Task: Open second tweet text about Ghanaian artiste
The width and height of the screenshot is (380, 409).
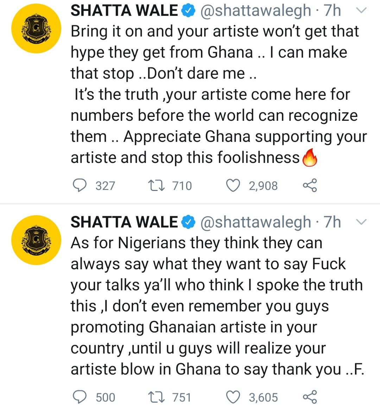Action: click(217, 306)
